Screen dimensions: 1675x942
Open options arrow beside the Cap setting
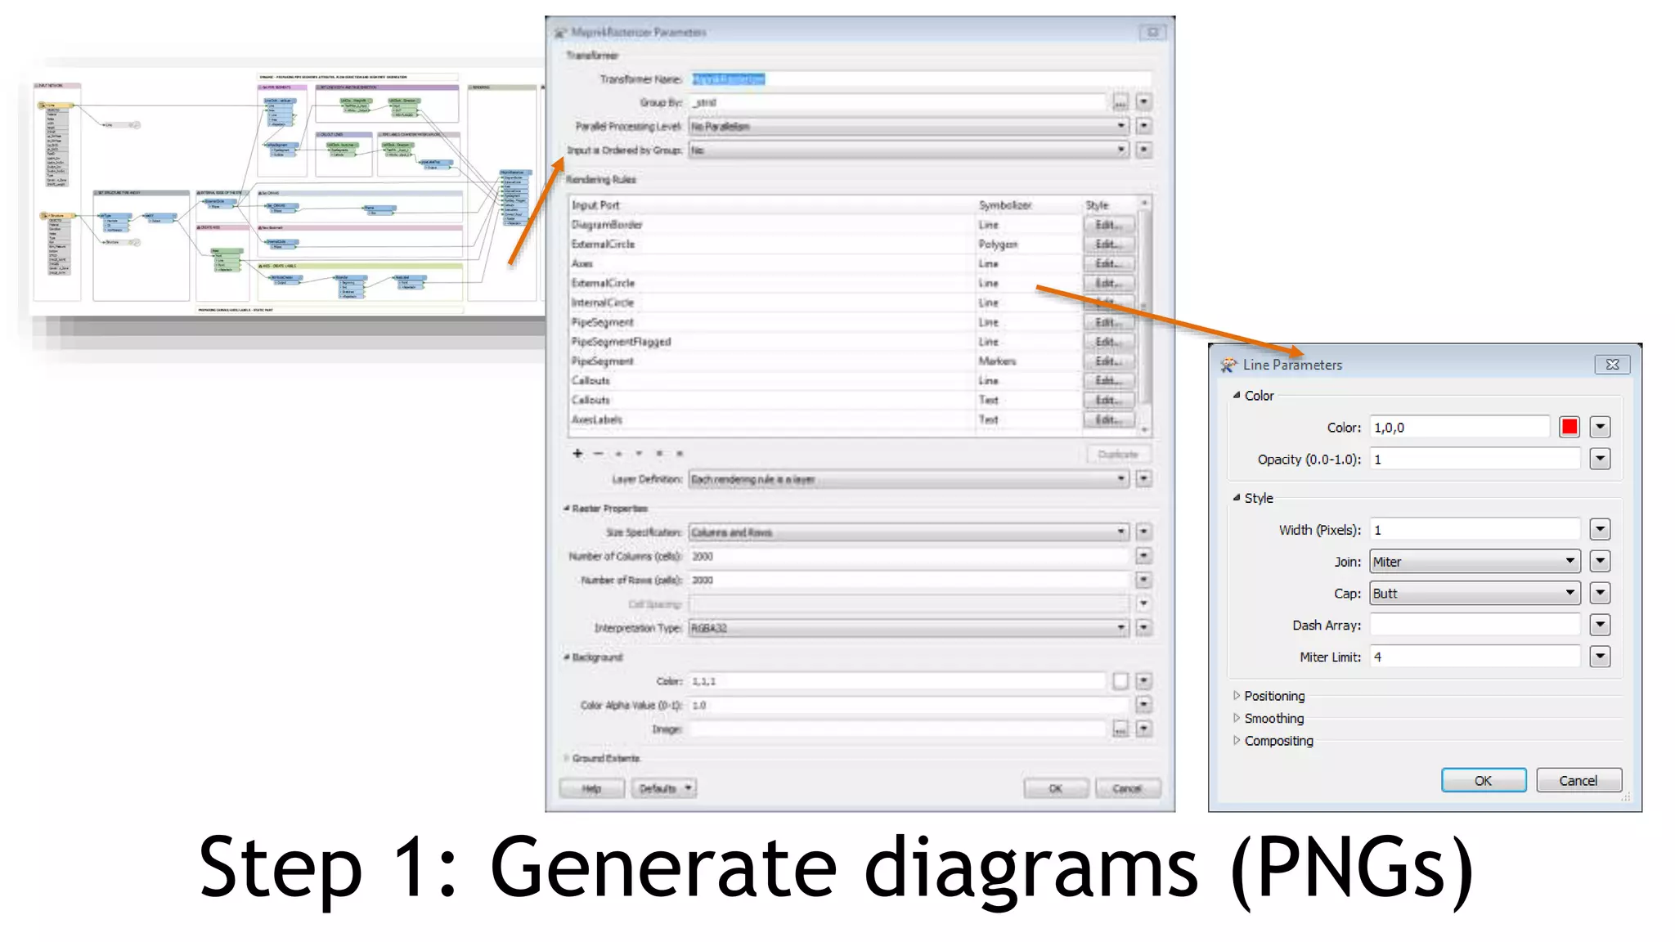coord(1600,593)
